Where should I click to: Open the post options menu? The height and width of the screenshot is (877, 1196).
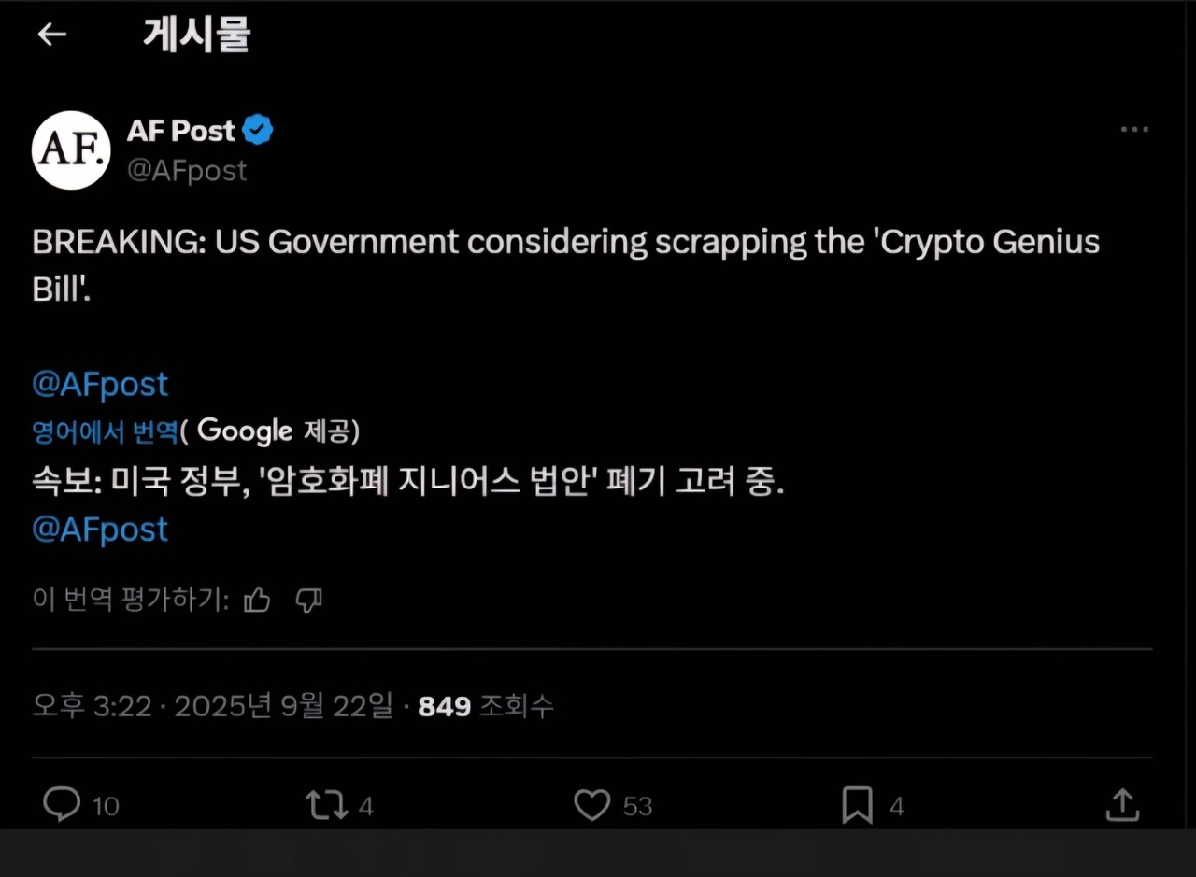pyautogui.click(x=1134, y=129)
